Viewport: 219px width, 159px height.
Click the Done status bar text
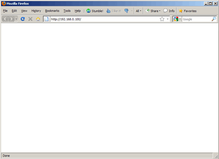(x=6, y=156)
